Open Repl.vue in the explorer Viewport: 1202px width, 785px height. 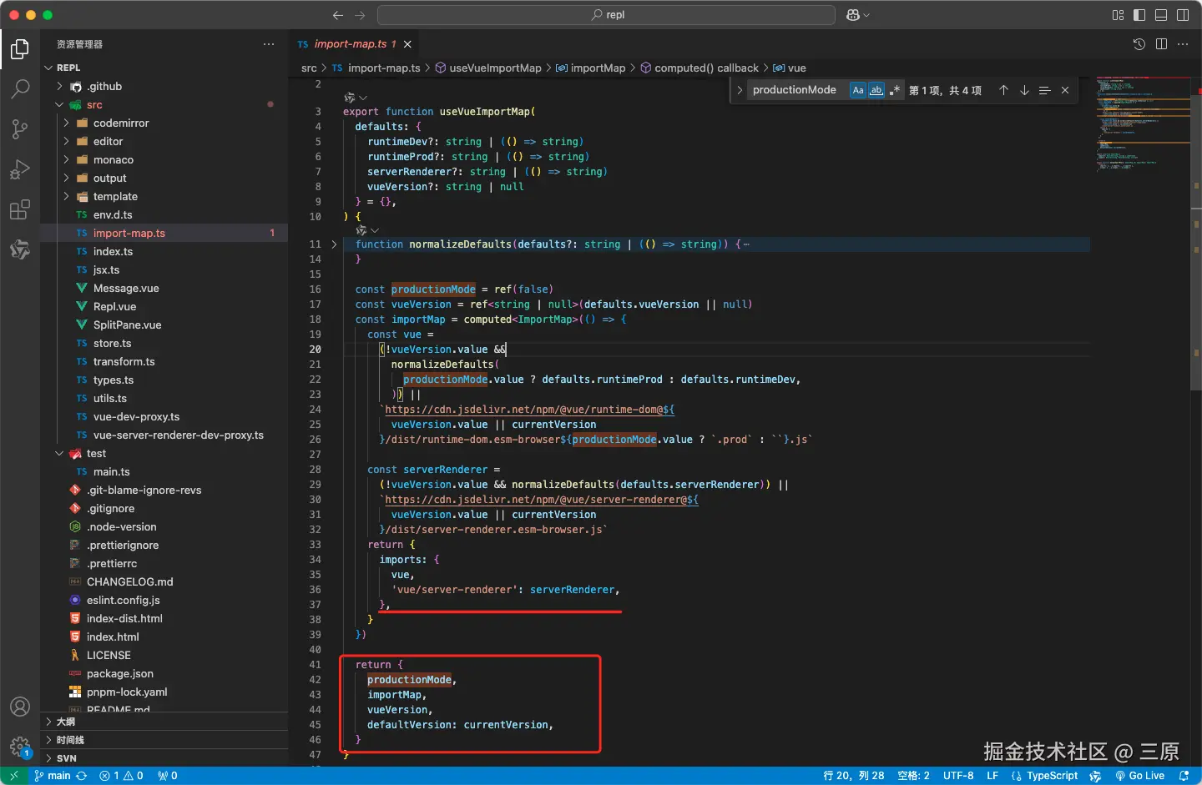click(114, 306)
